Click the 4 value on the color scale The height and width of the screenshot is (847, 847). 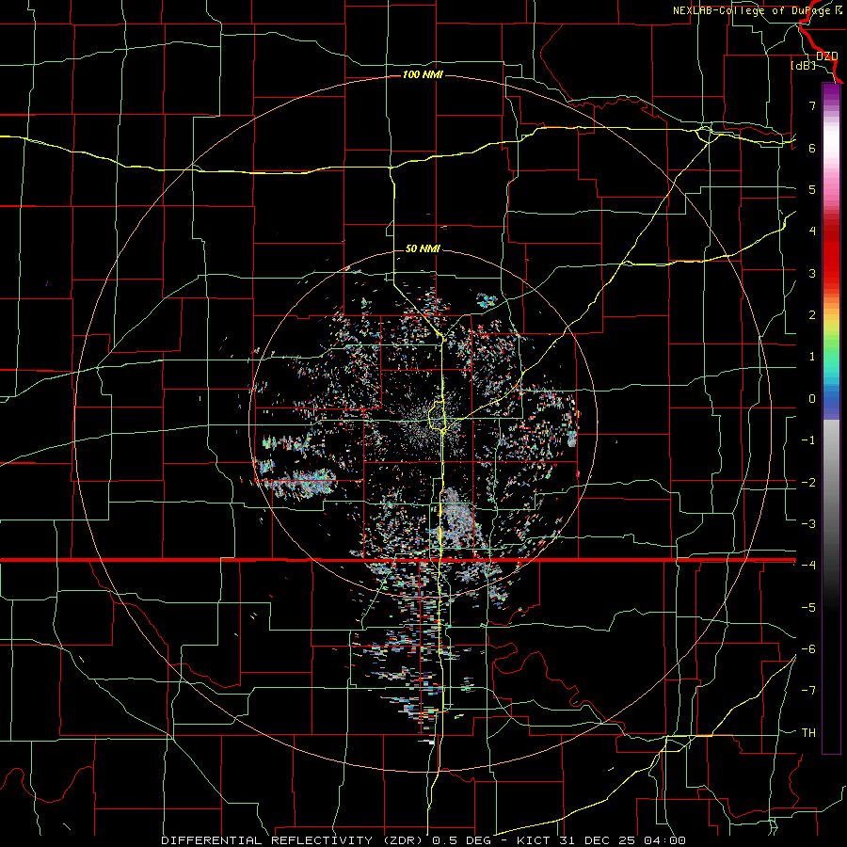(x=812, y=232)
